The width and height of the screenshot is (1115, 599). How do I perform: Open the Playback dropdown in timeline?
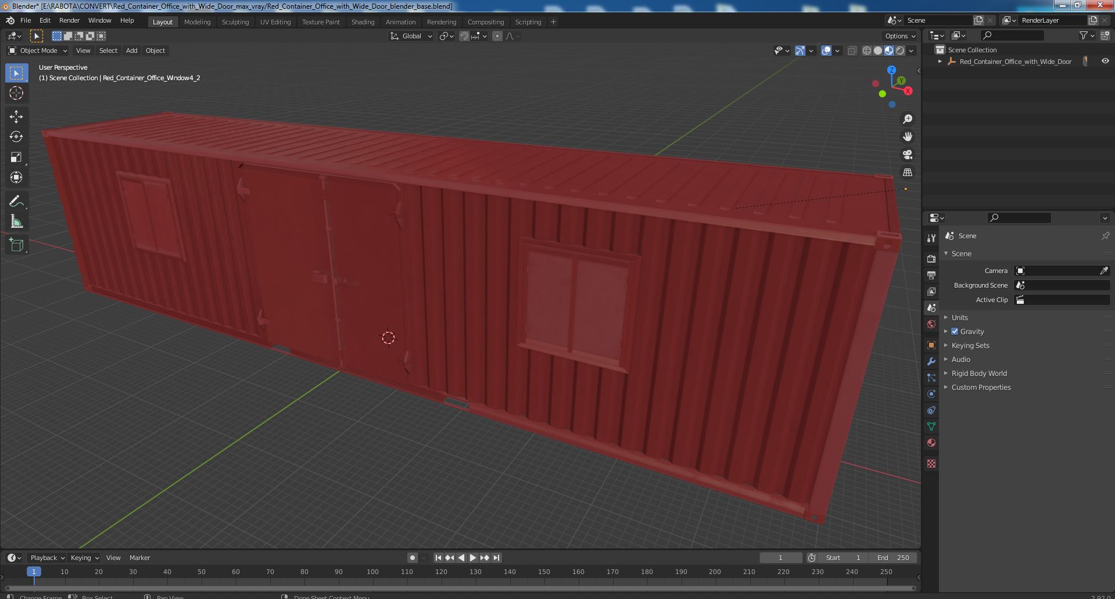coord(47,558)
